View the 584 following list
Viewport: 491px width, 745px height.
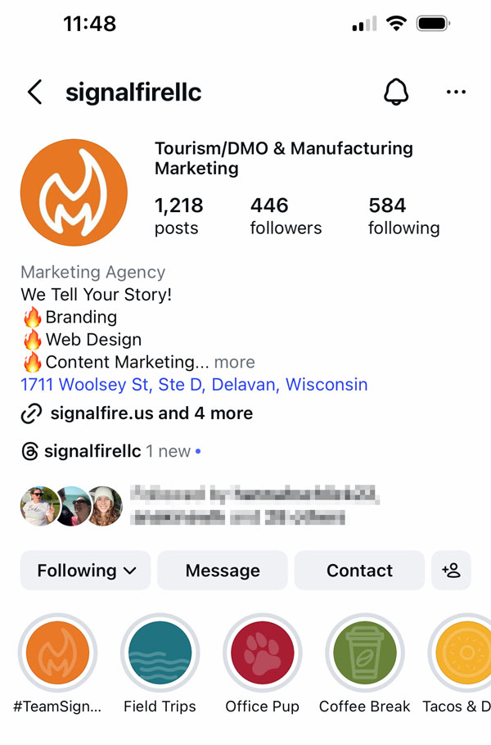pyautogui.click(x=403, y=216)
